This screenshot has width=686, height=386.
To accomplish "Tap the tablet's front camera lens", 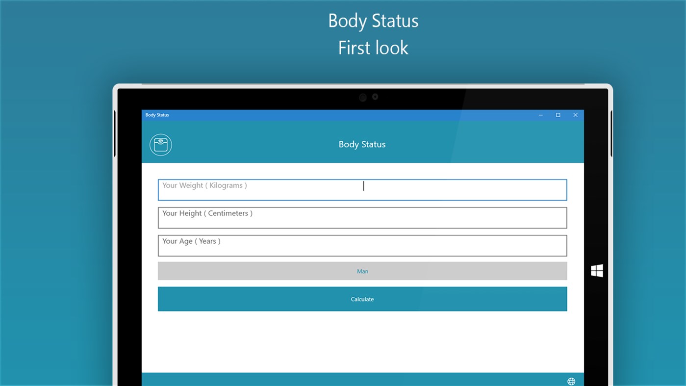I will click(x=363, y=98).
